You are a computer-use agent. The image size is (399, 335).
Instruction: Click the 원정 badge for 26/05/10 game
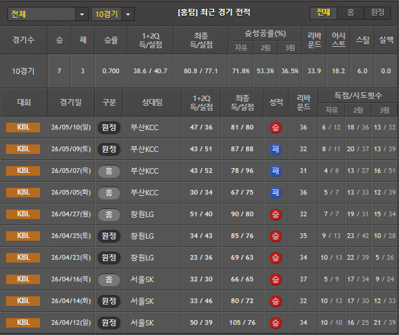[x=109, y=127]
